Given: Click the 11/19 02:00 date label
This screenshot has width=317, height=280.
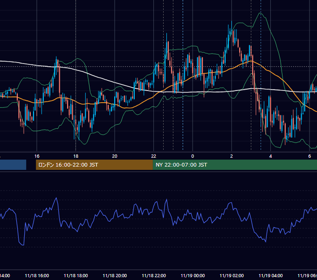Looking at the screenshot, I should pyautogui.click(x=232, y=275).
